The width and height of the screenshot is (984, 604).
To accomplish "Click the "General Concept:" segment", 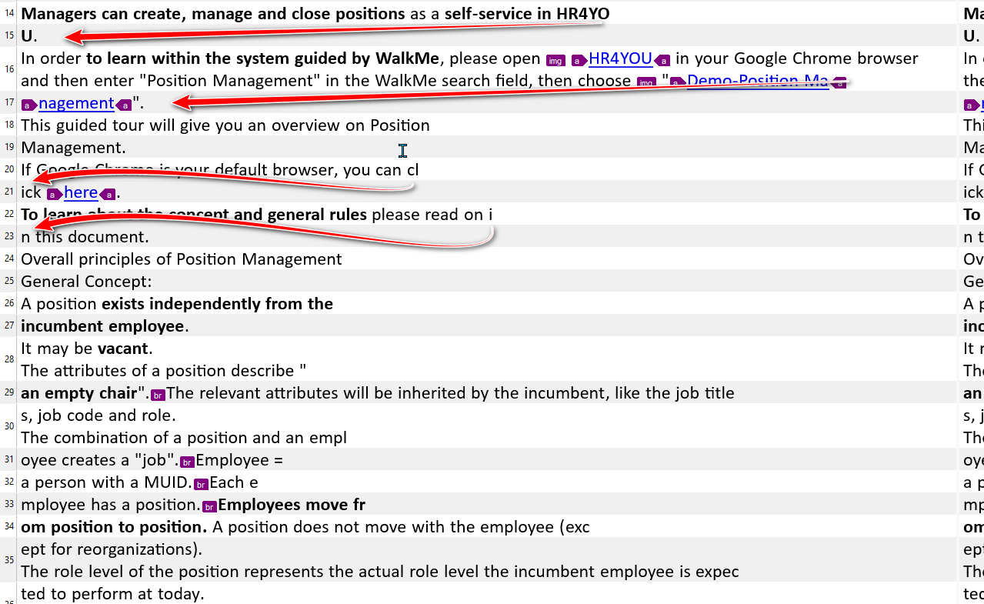I will (86, 282).
